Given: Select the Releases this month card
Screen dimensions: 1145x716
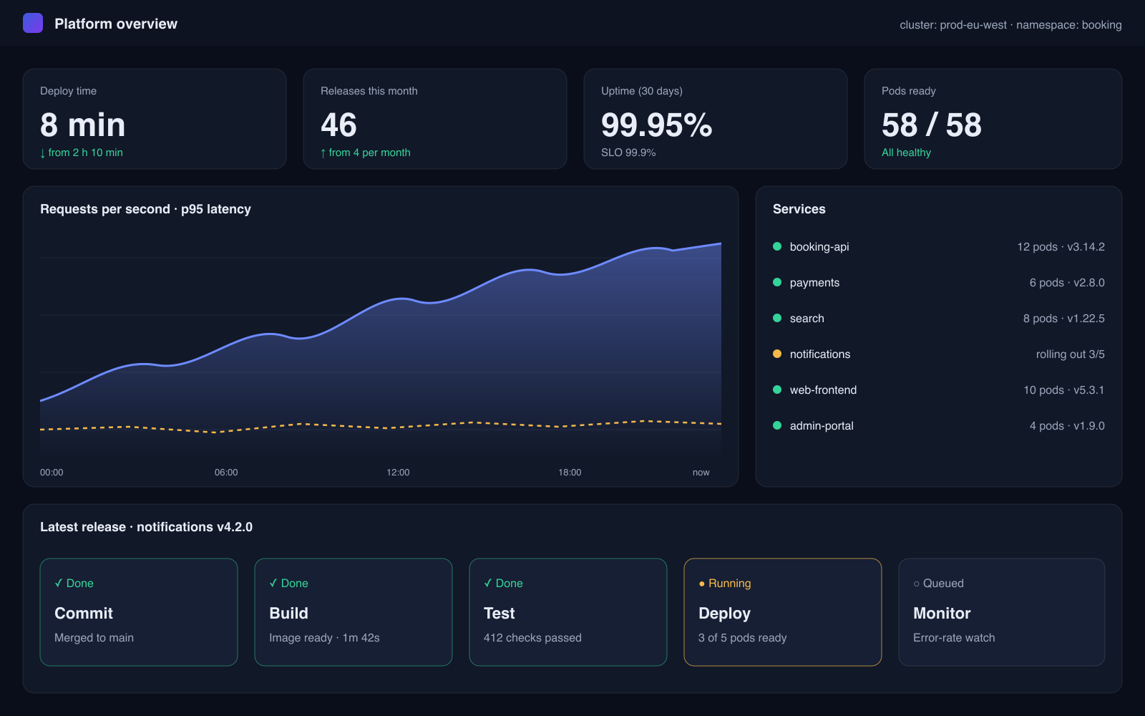Looking at the screenshot, I should click(435, 119).
